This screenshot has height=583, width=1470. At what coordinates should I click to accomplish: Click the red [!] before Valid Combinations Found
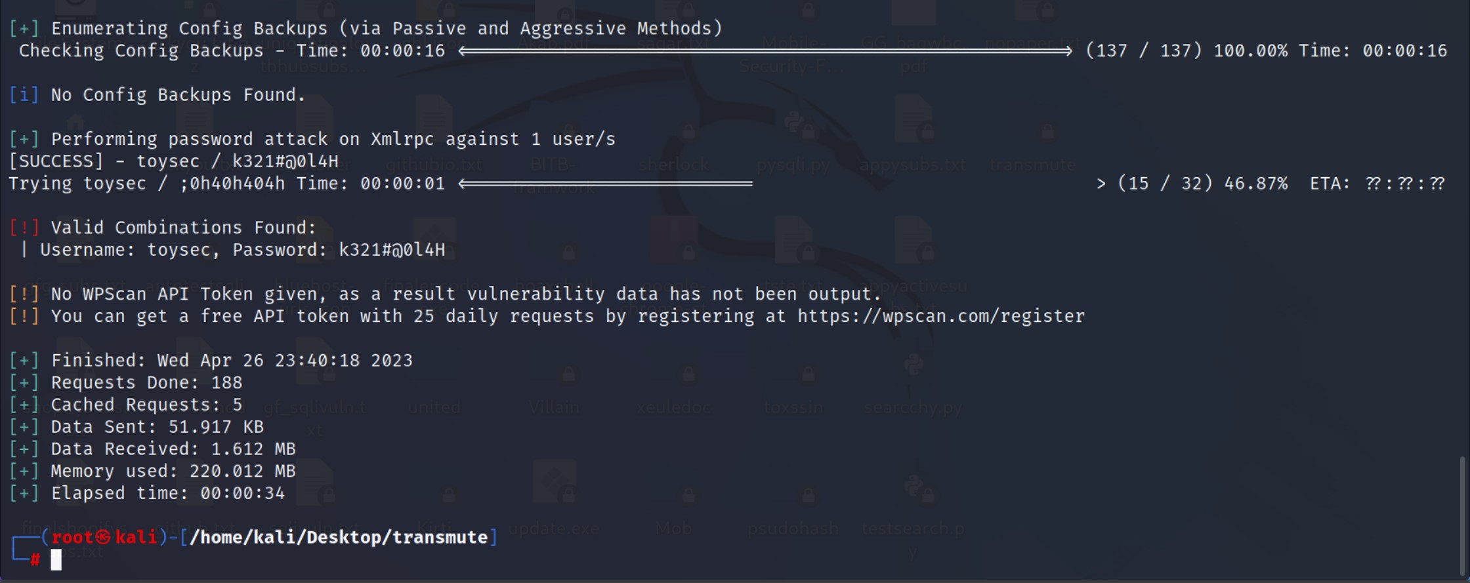tap(24, 228)
